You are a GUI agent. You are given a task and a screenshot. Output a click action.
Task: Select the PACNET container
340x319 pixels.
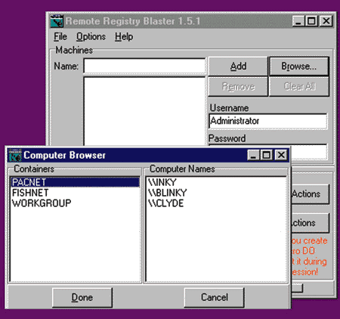[x=75, y=182]
